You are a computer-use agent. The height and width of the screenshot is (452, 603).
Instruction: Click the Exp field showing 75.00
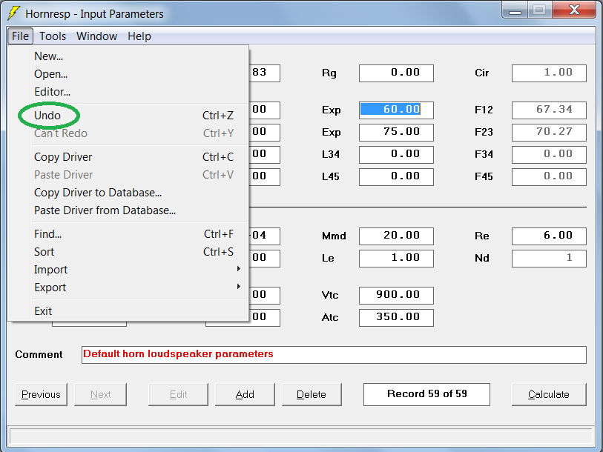pyautogui.click(x=396, y=132)
